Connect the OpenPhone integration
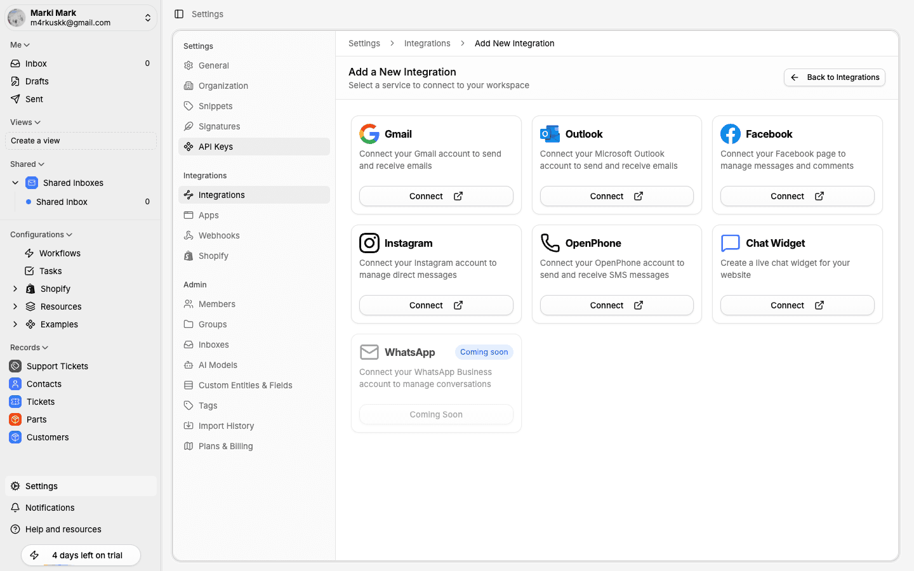 (x=617, y=305)
